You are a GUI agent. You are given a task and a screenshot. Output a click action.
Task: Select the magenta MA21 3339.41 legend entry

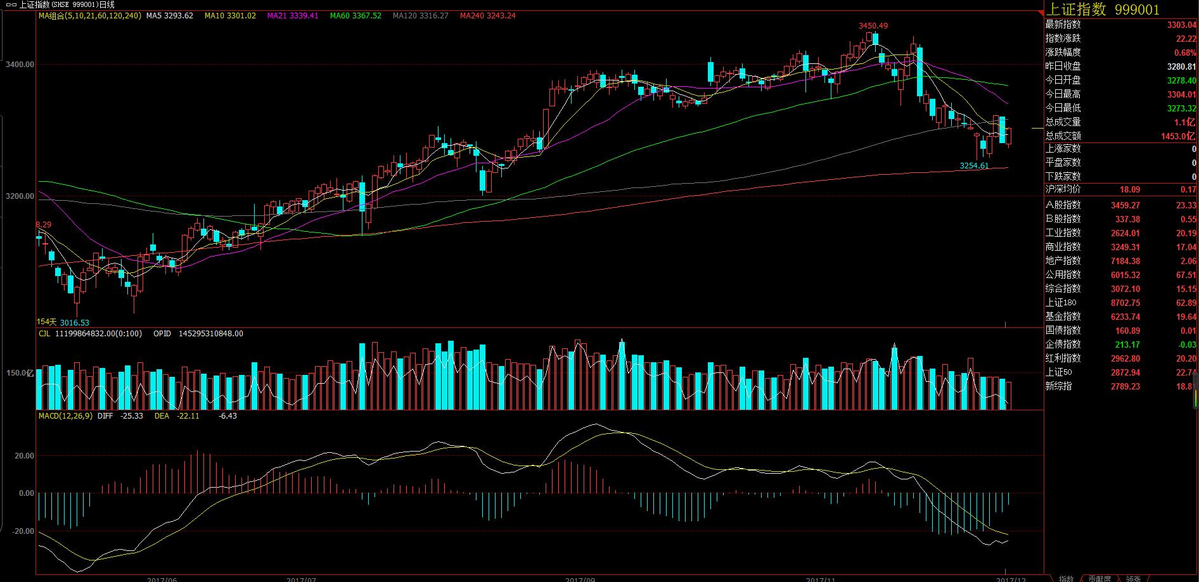(293, 16)
